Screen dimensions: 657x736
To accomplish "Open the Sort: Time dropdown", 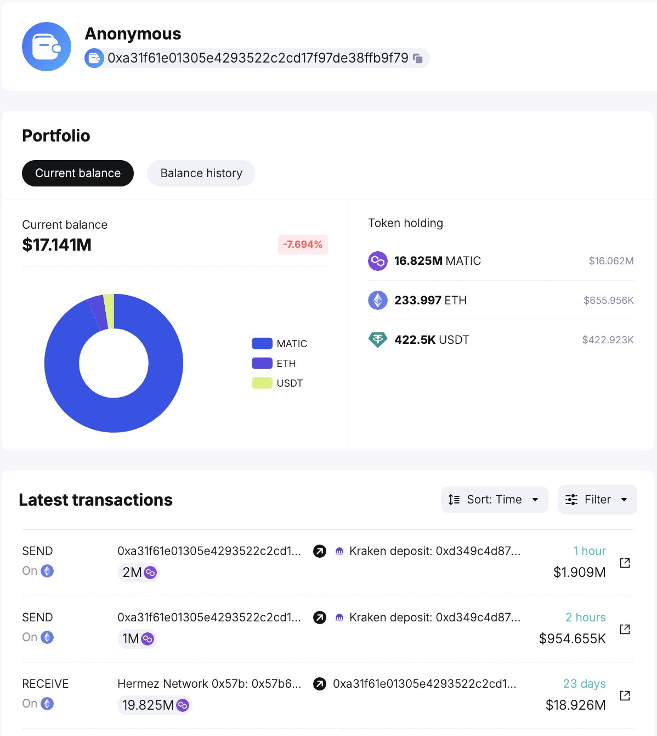I will [x=495, y=500].
